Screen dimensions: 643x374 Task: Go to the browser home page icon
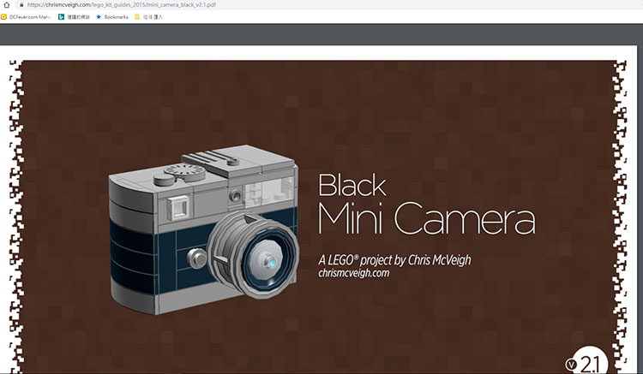(x=6, y=4)
